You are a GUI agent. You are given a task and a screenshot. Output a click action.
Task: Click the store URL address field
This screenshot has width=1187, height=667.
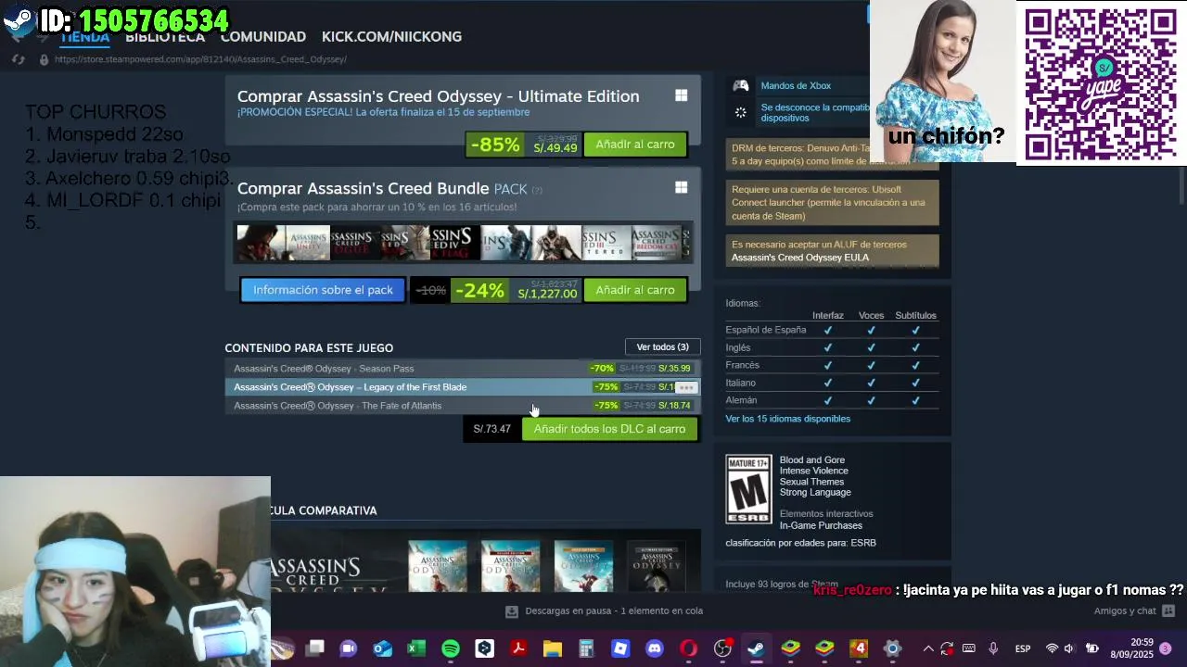tap(200, 59)
